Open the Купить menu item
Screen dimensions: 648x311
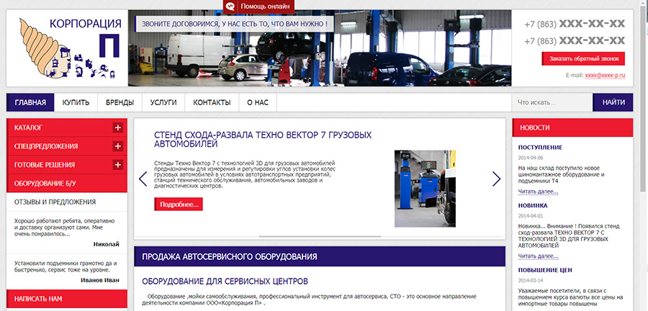click(x=76, y=102)
